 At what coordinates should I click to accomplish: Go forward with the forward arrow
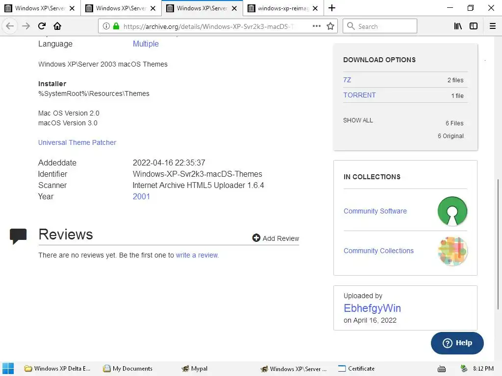tap(26, 26)
